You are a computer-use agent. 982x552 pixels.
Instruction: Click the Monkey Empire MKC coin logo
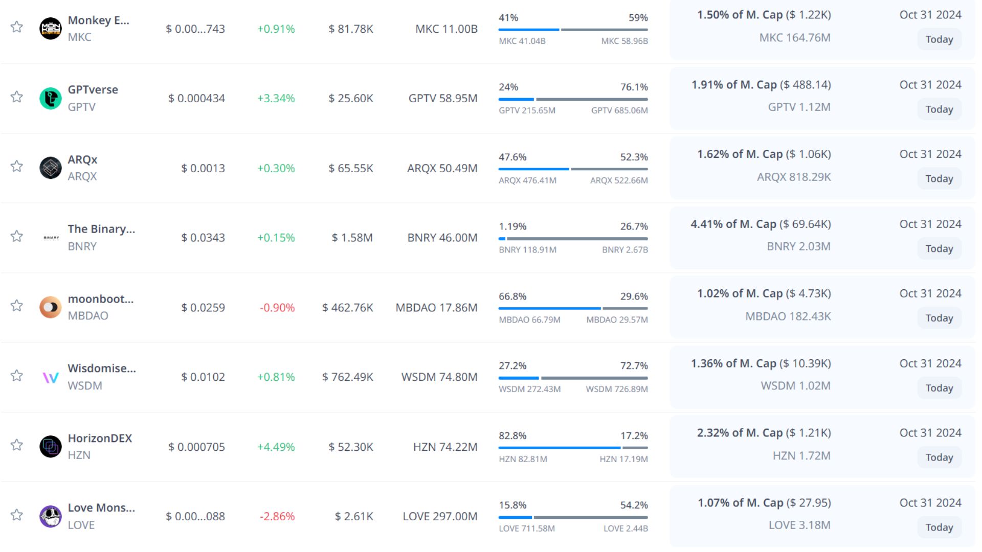pos(51,28)
